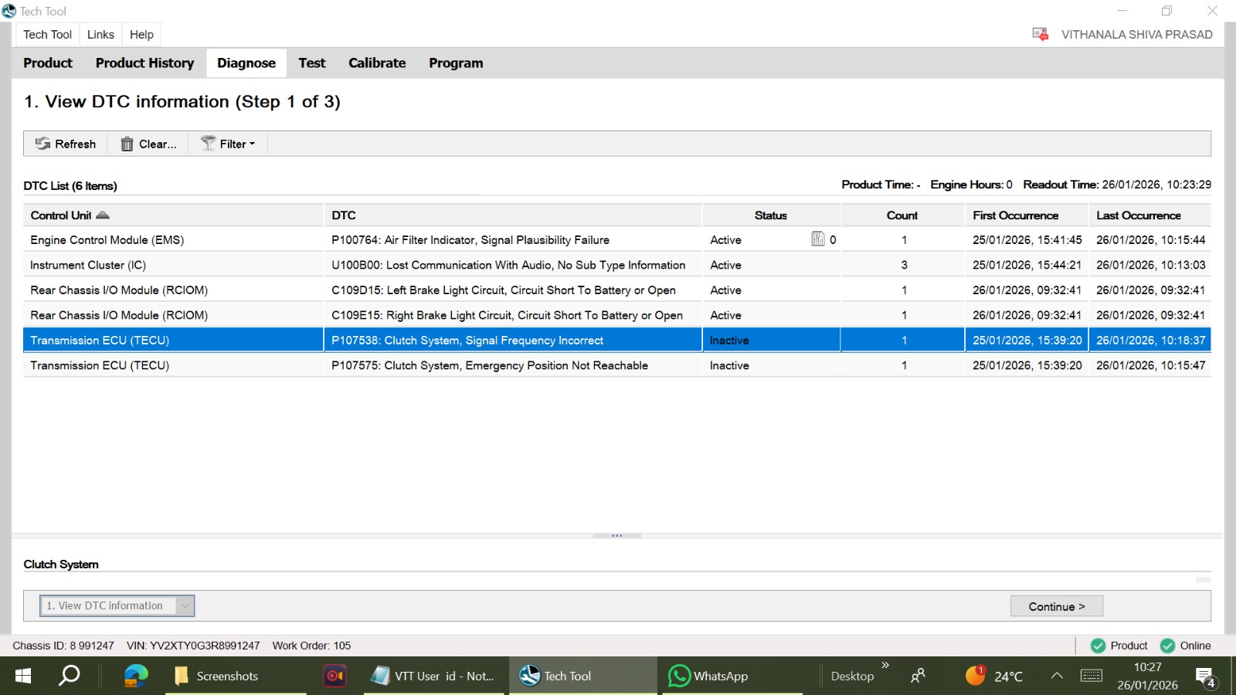Click the Refresh button in the toolbar
This screenshot has height=695, width=1236.
click(66, 144)
